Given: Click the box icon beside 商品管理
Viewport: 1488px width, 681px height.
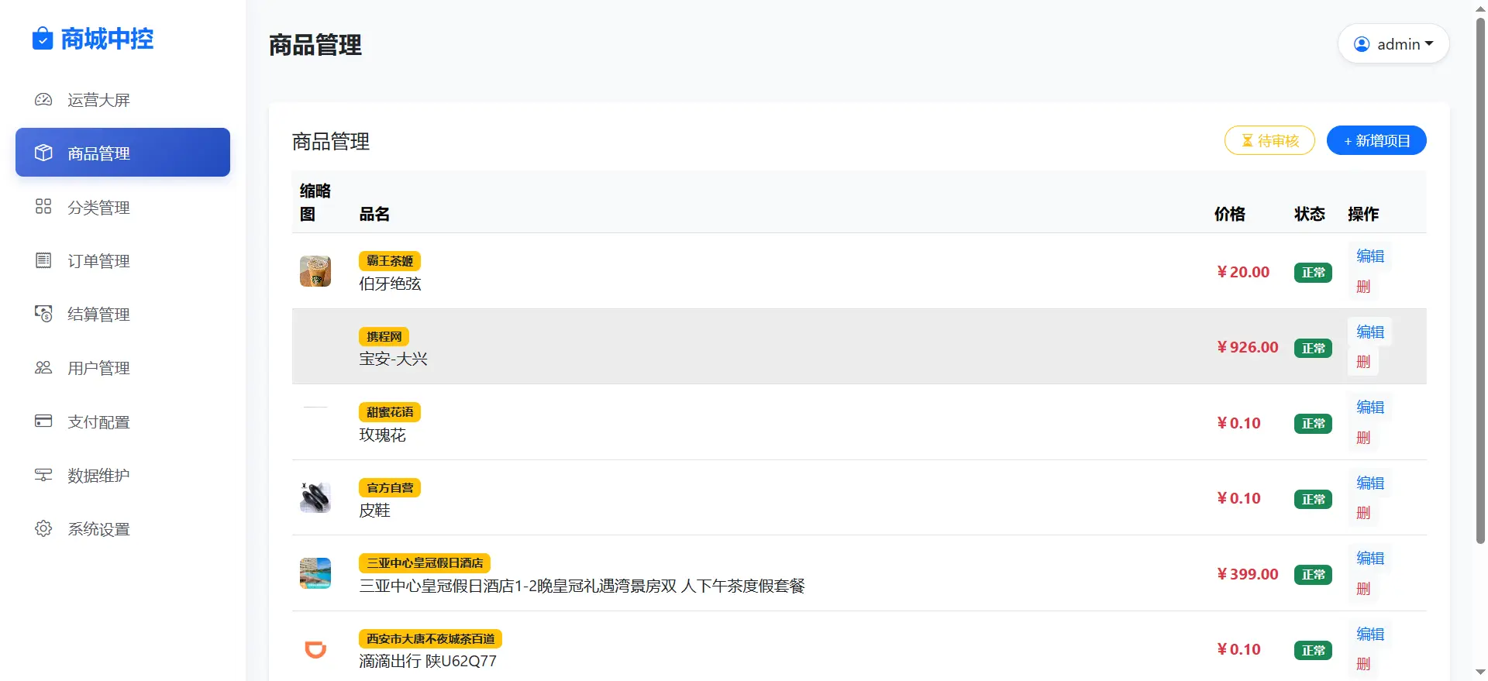Looking at the screenshot, I should pyautogui.click(x=43, y=153).
